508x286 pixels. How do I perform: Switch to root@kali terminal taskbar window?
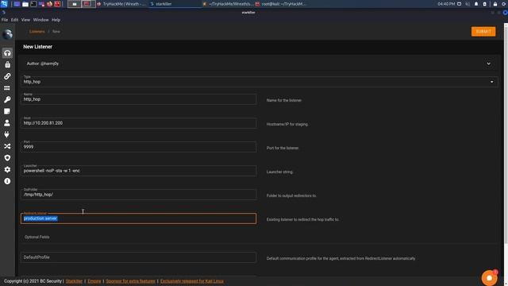coord(280,4)
